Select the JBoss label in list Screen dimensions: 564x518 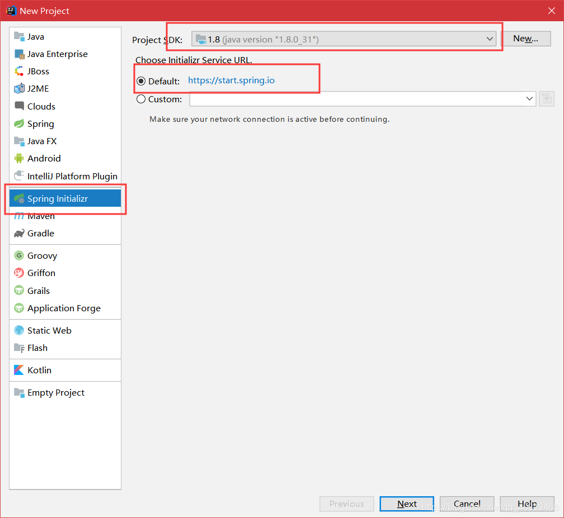point(38,72)
